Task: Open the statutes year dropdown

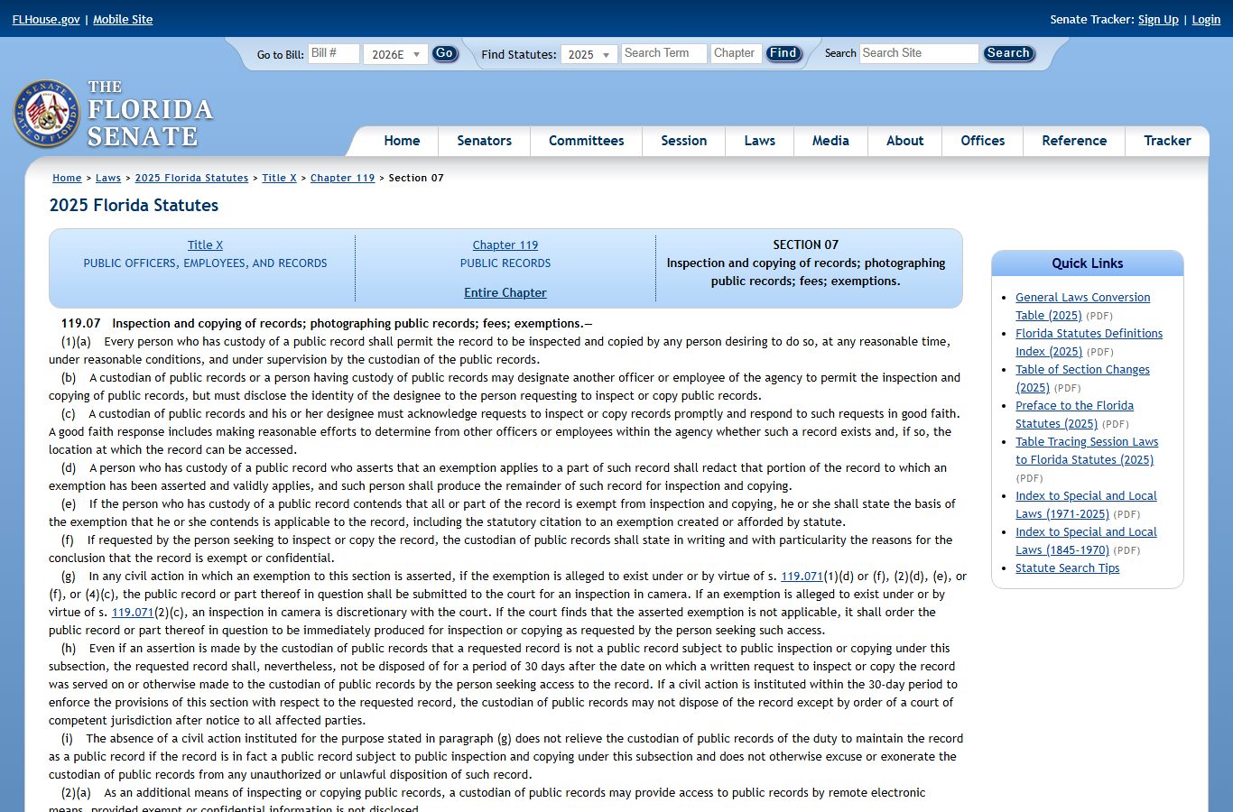Action: coord(589,54)
